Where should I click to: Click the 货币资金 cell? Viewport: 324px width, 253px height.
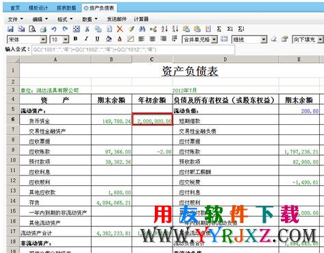point(55,119)
